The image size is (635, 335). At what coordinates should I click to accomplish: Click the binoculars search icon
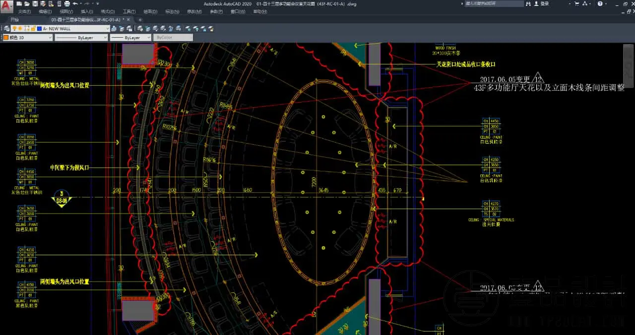click(528, 3)
